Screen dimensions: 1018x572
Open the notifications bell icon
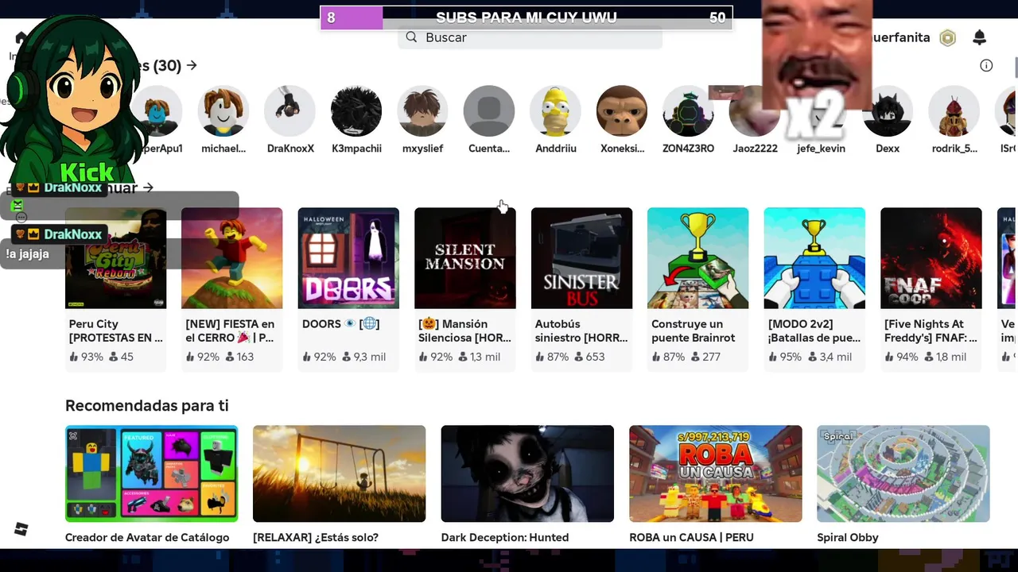[x=980, y=37]
